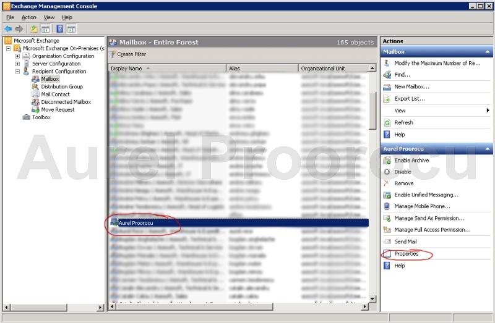Click Modify the Maximum Number of Recipients action

437,63
